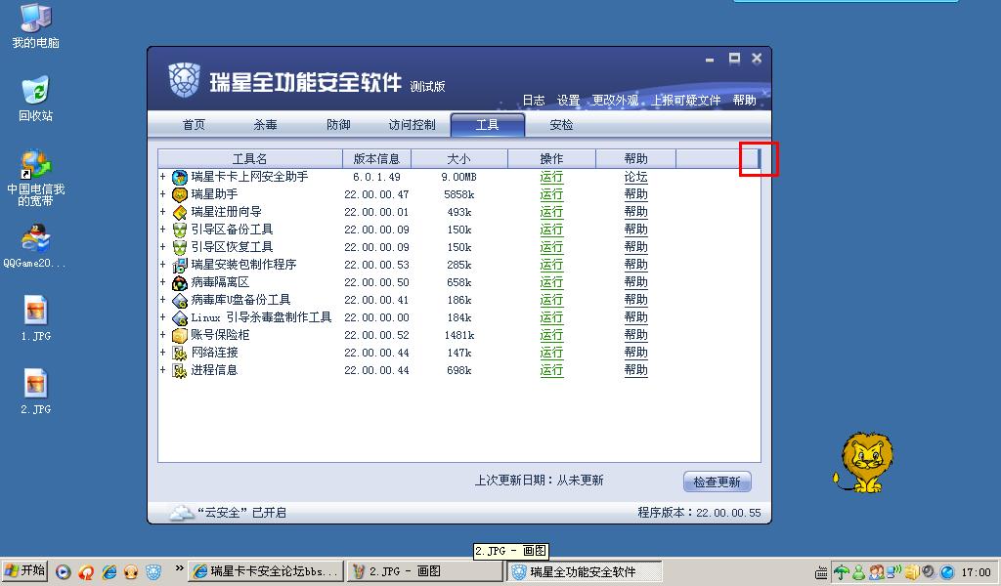The image size is (1001, 586).
Task: Click the Rising shield logo in title bar
Action: [185, 80]
